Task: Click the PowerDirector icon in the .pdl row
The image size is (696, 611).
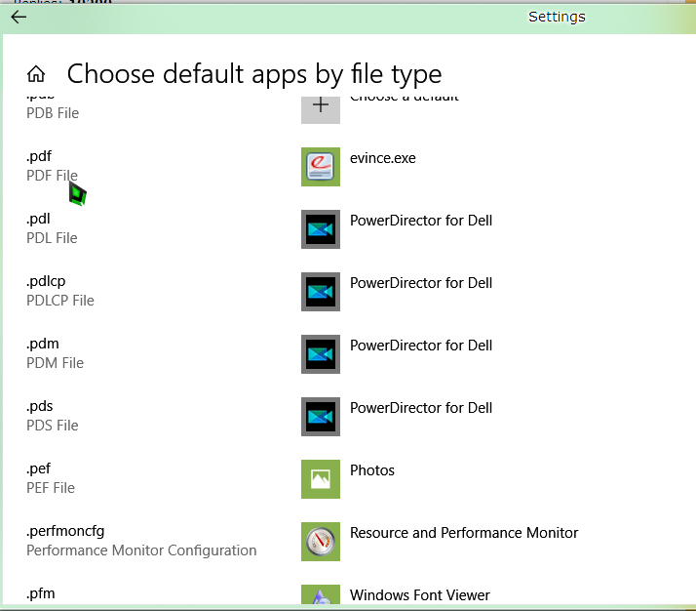Action: tap(321, 229)
